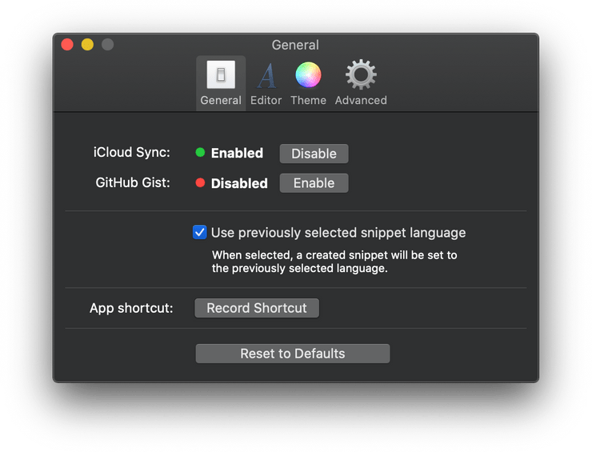The image size is (592, 452).
Task: Open Editor preferences via letter A icon
Action: coord(267,75)
